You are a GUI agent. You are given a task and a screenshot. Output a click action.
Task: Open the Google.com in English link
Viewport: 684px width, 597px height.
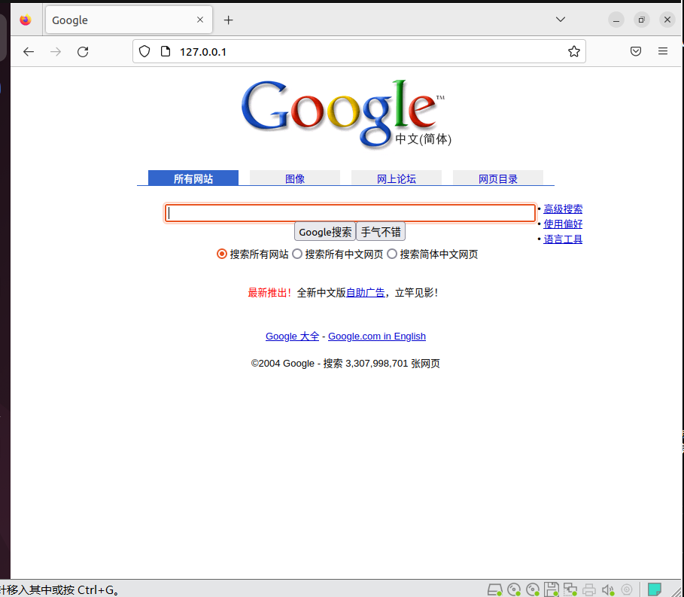[x=377, y=336]
